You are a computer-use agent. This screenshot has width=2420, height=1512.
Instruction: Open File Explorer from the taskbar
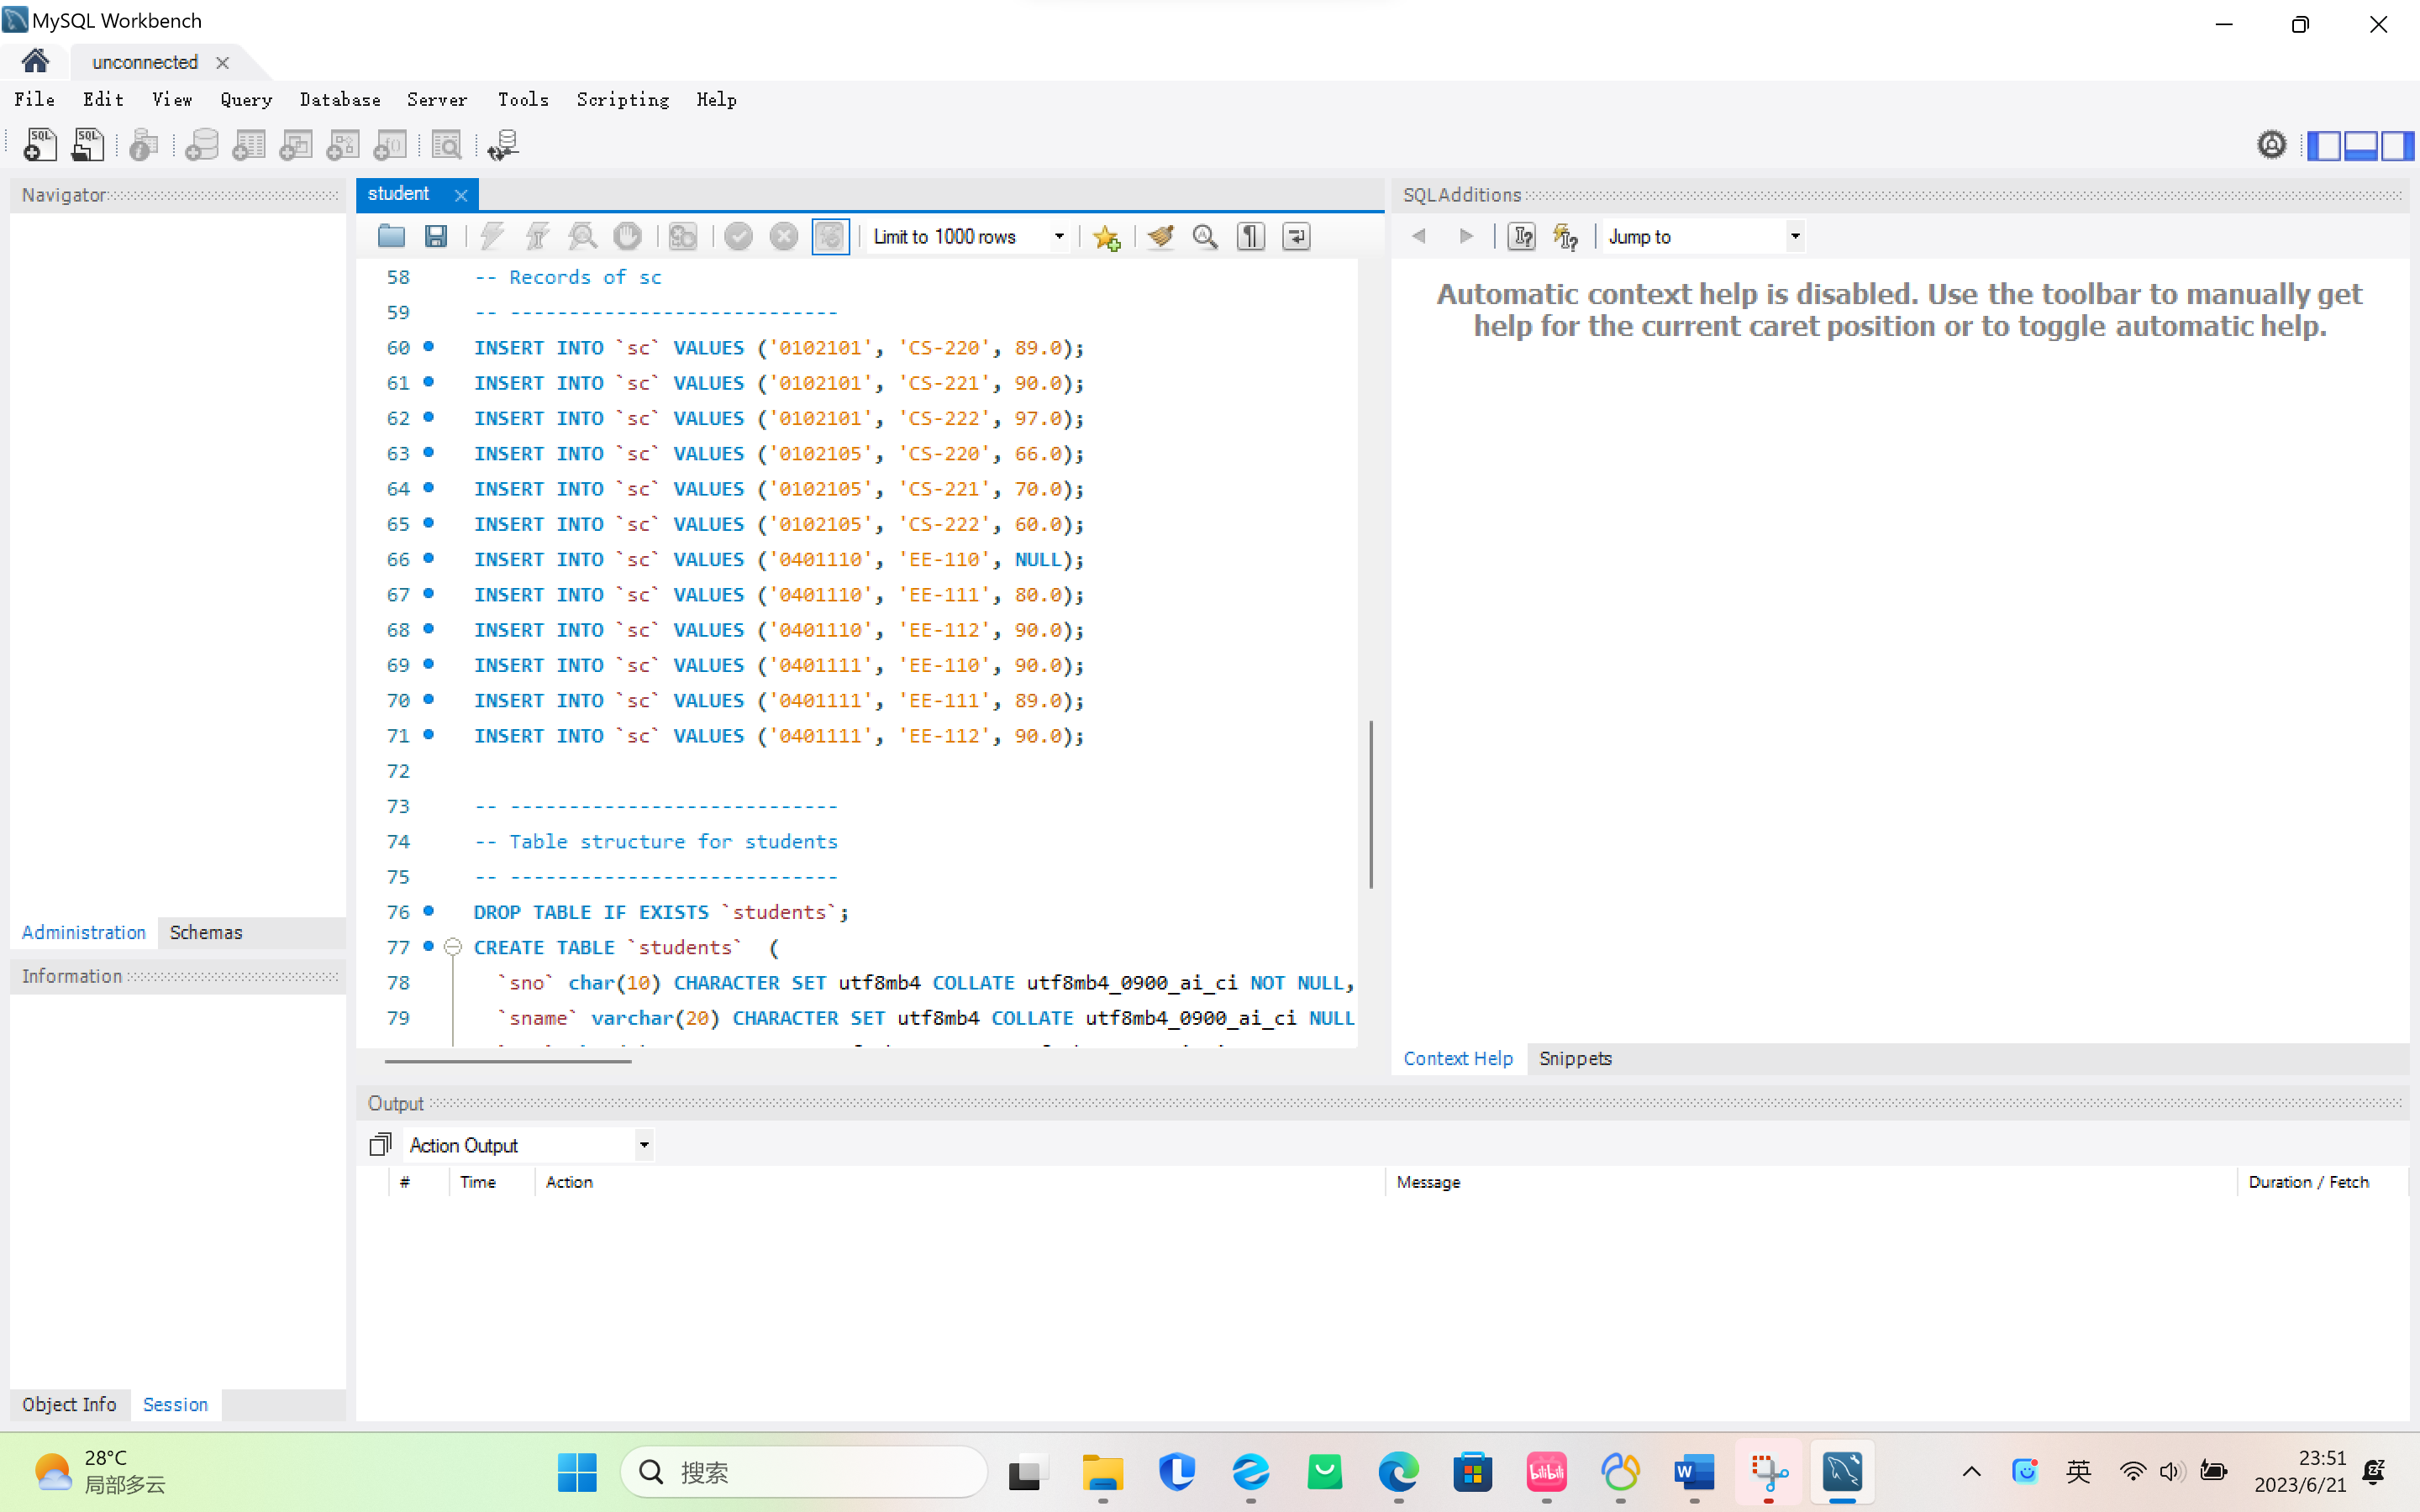[x=1103, y=1471]
